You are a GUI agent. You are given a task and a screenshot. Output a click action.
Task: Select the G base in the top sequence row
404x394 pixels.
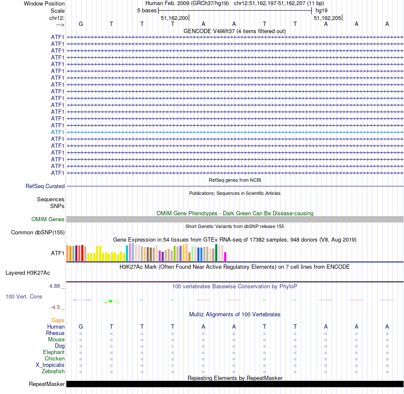(x=81, y=24)
